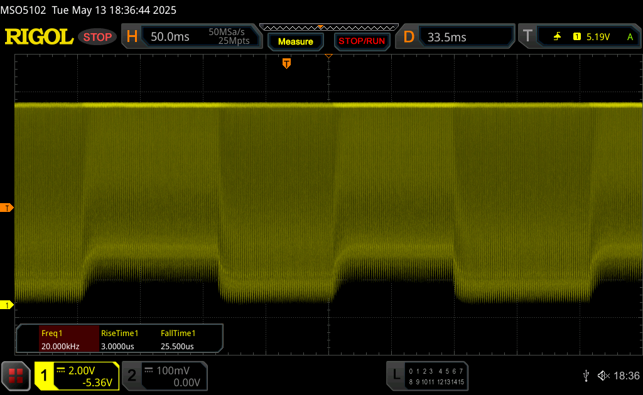Tap the USB connection status icon
The width and height of the screenshot is (643, 395).
[586, 376]
